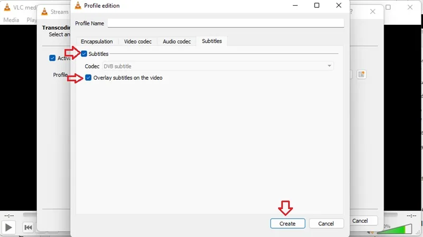
Task: Uncheck the Subtitles checkbox
Action: [84, 54]
